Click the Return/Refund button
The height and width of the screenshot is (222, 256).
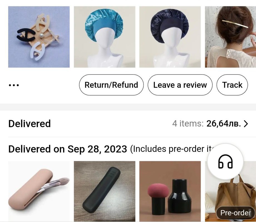(111, 85)
